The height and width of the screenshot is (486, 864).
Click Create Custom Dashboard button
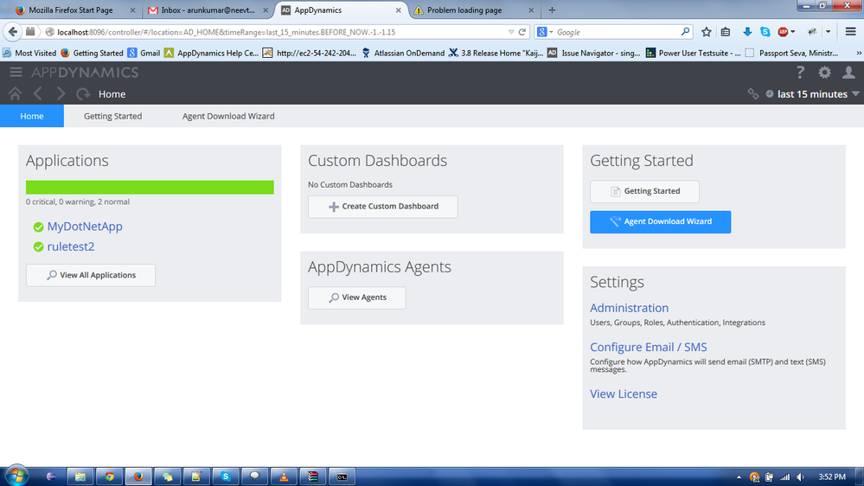point(382,207)
